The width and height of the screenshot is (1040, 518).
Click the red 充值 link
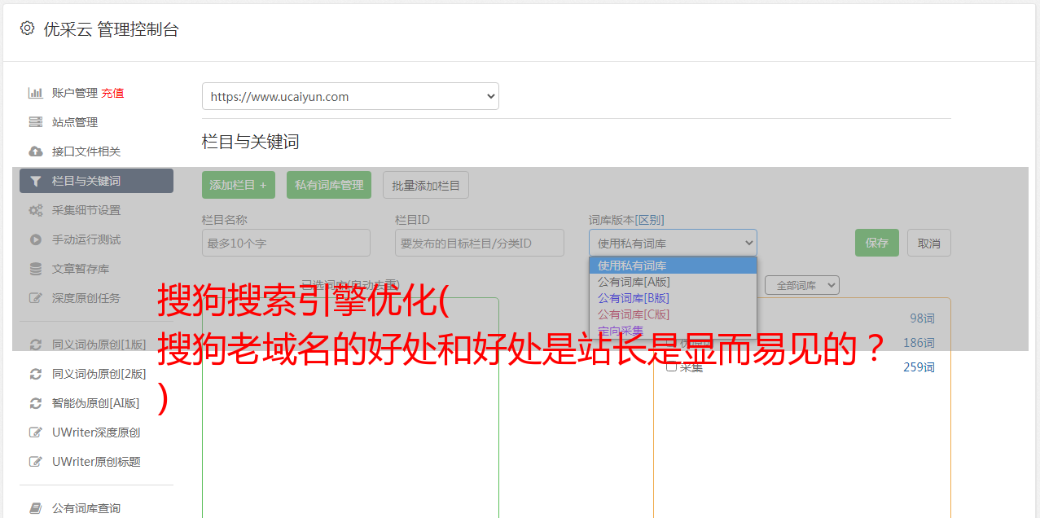[112, 93]
